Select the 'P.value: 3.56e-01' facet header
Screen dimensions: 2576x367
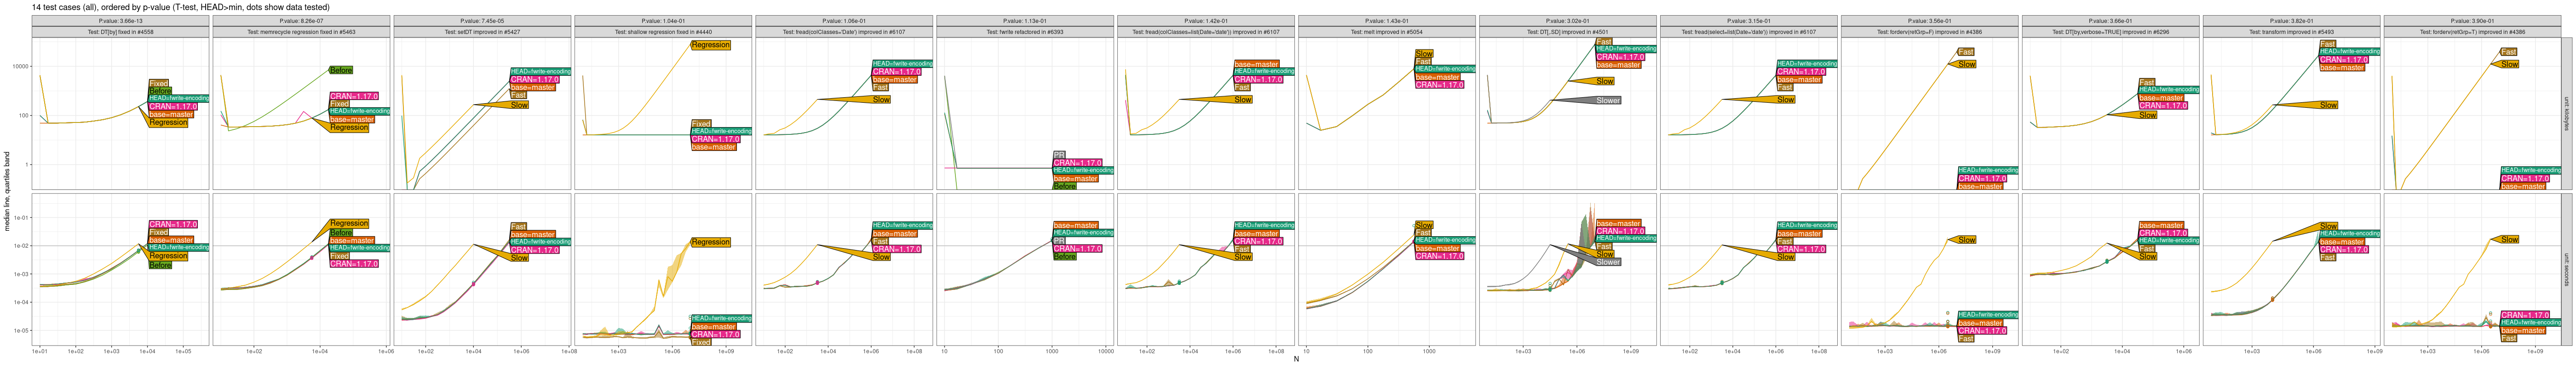coord(1930,21)
